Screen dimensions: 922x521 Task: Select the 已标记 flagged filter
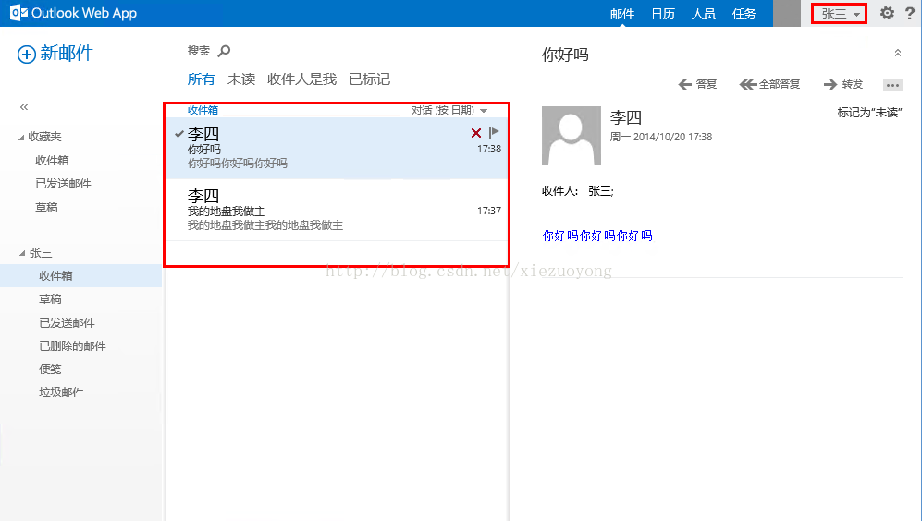369,79
